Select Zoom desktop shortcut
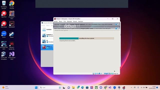The width and height of the screenshot is (160, 90). tap(4, 34)
